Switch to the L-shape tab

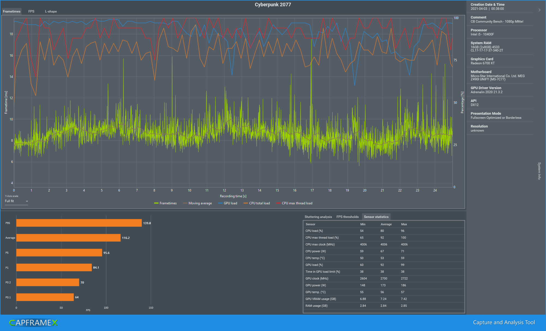pyautogui.click(x=51, y=11)
